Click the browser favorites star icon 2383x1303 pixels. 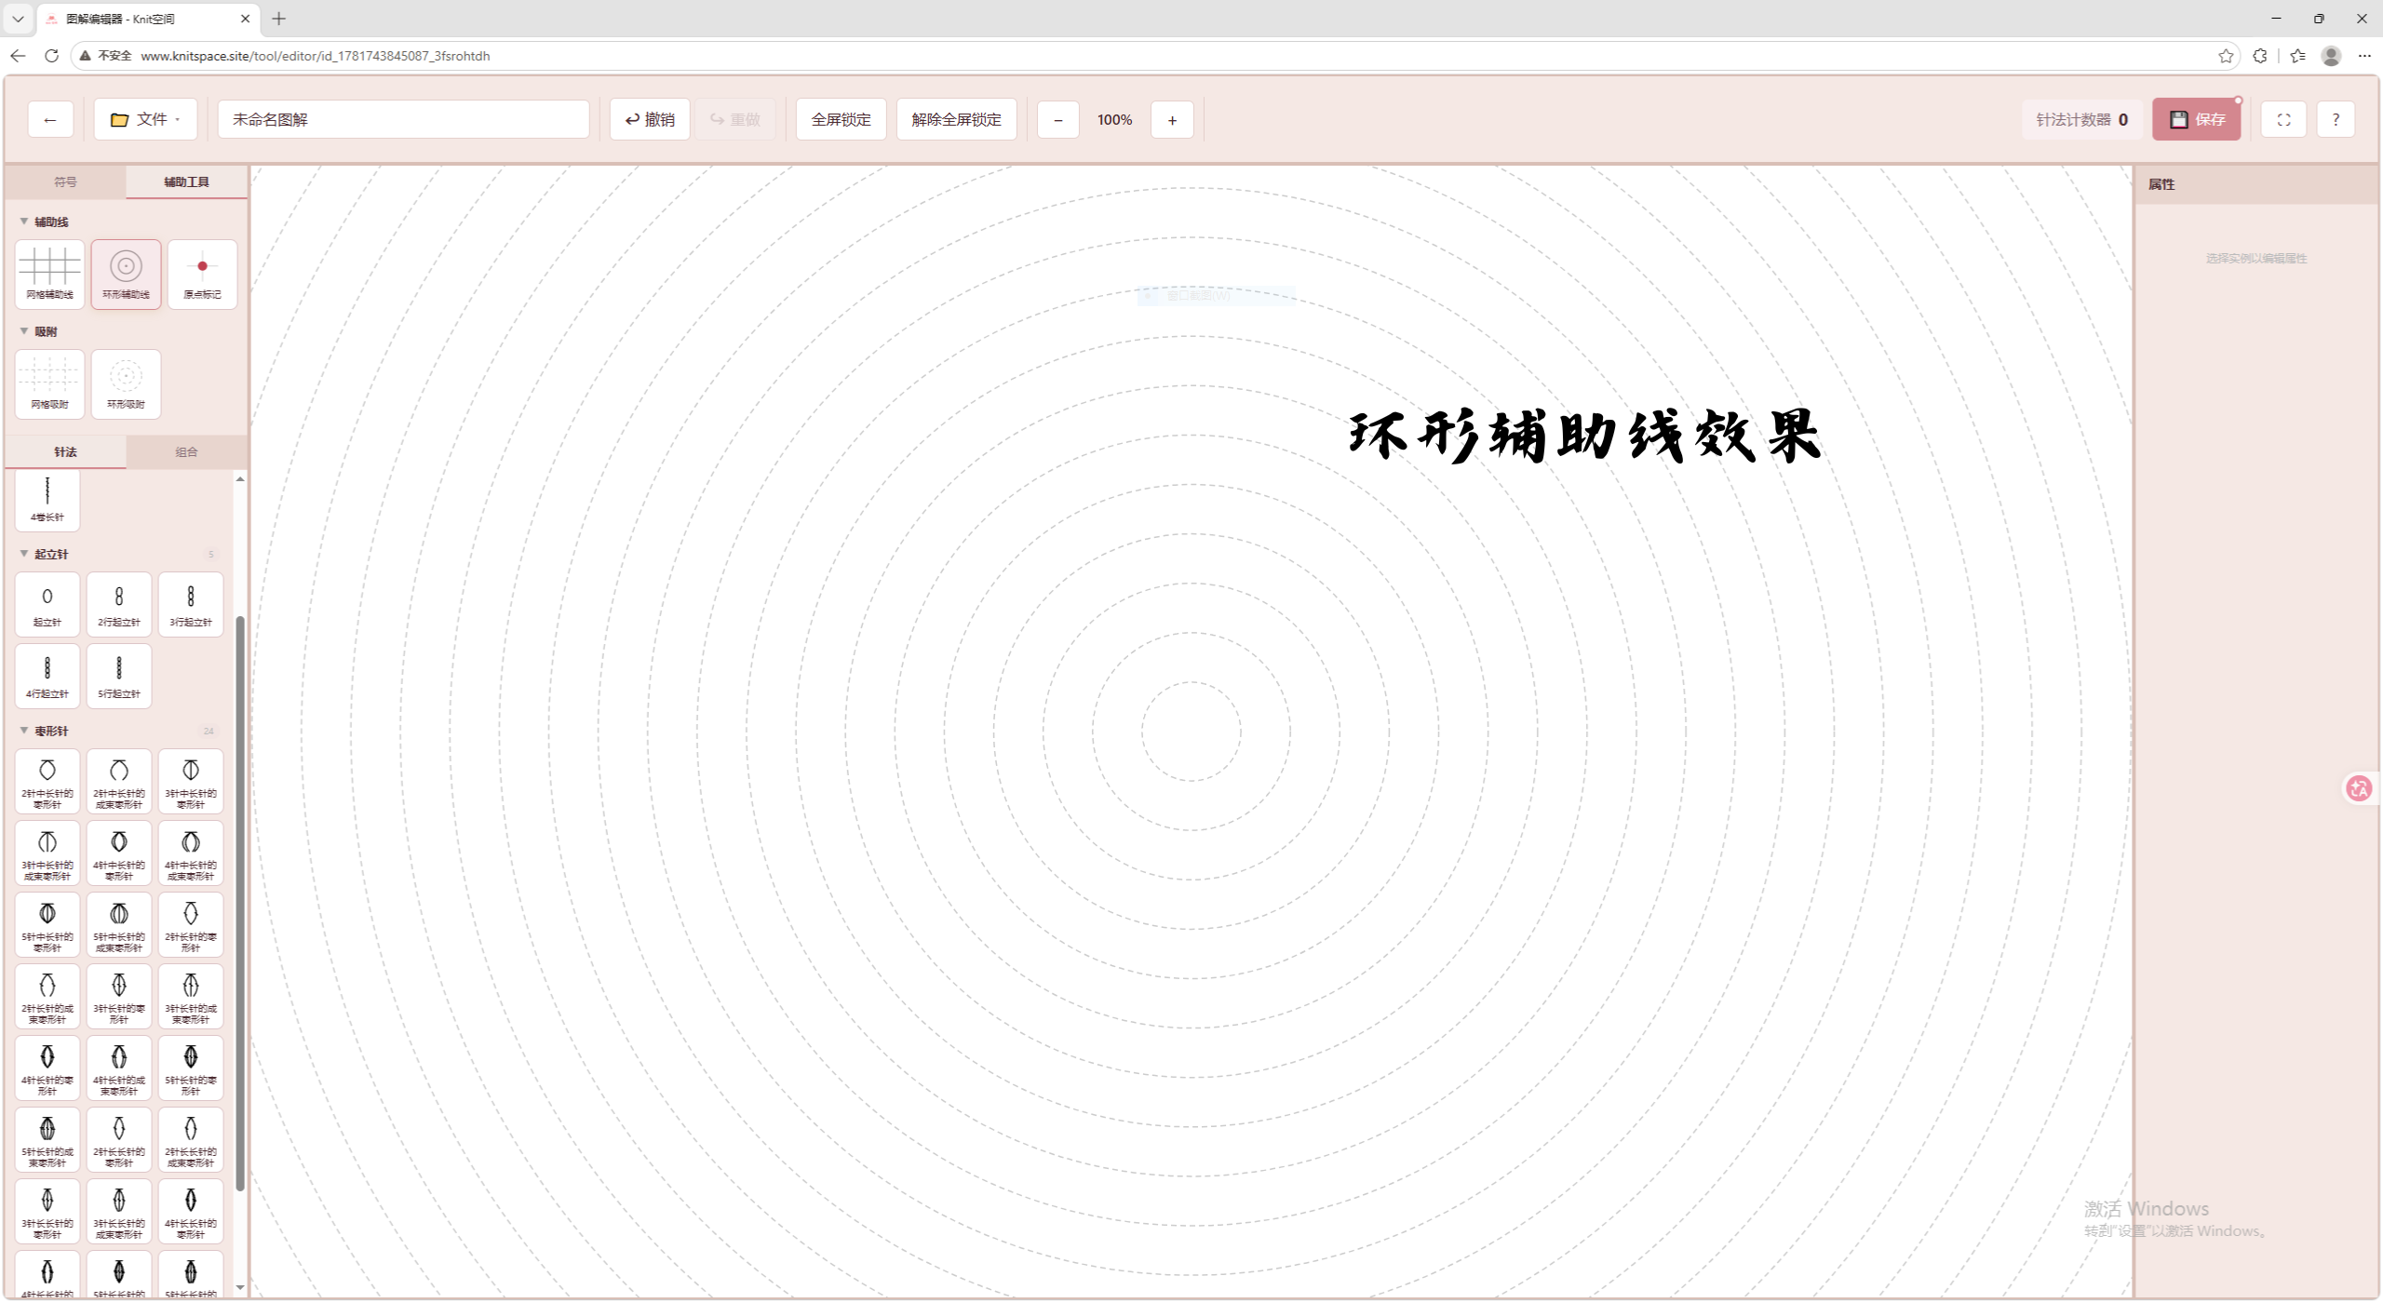click(2226, 56)
